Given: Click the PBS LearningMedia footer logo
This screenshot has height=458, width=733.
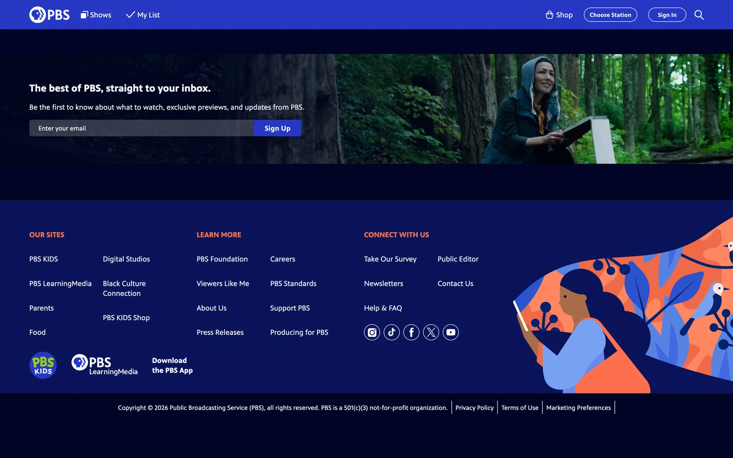Looking at the screenshot, I should [x=104, y=365].
